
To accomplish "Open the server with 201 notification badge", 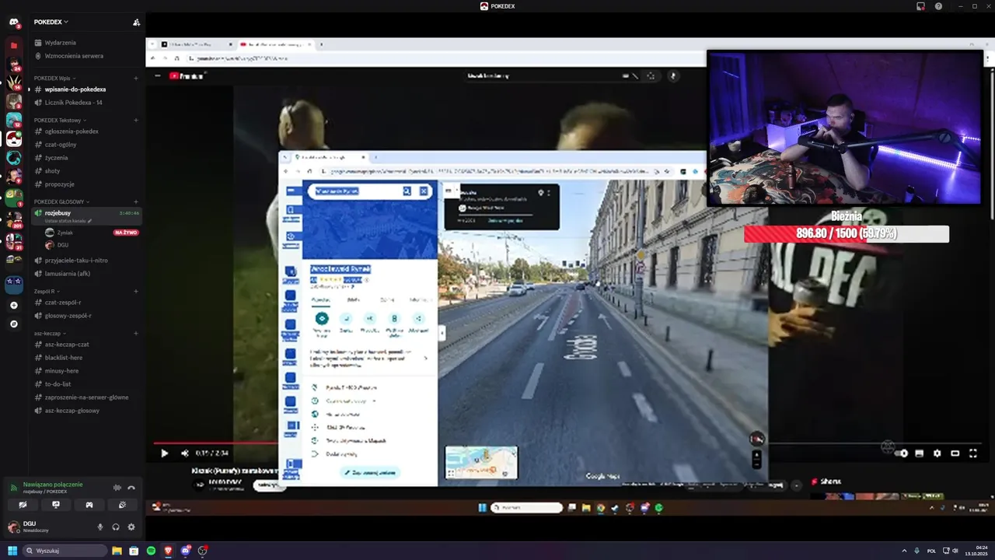I will click(14, 219).
